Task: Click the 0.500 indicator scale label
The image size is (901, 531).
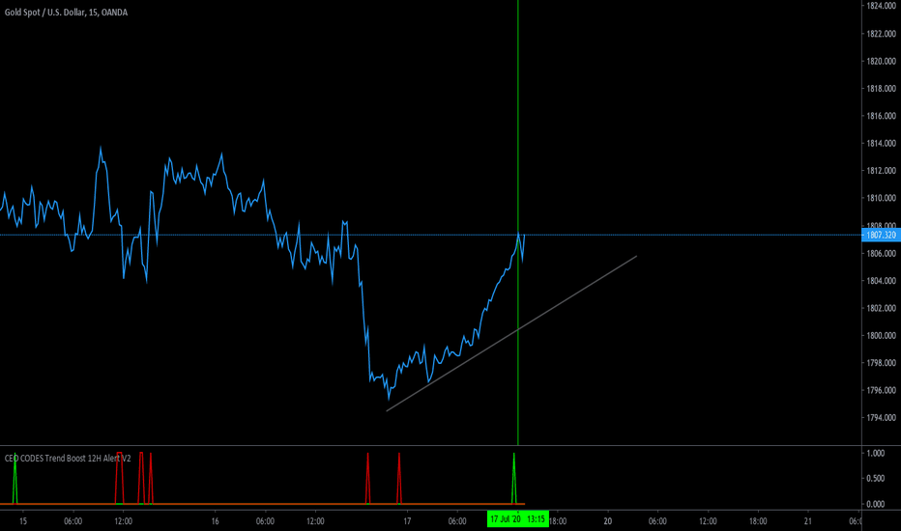Action: coord(876,478)
